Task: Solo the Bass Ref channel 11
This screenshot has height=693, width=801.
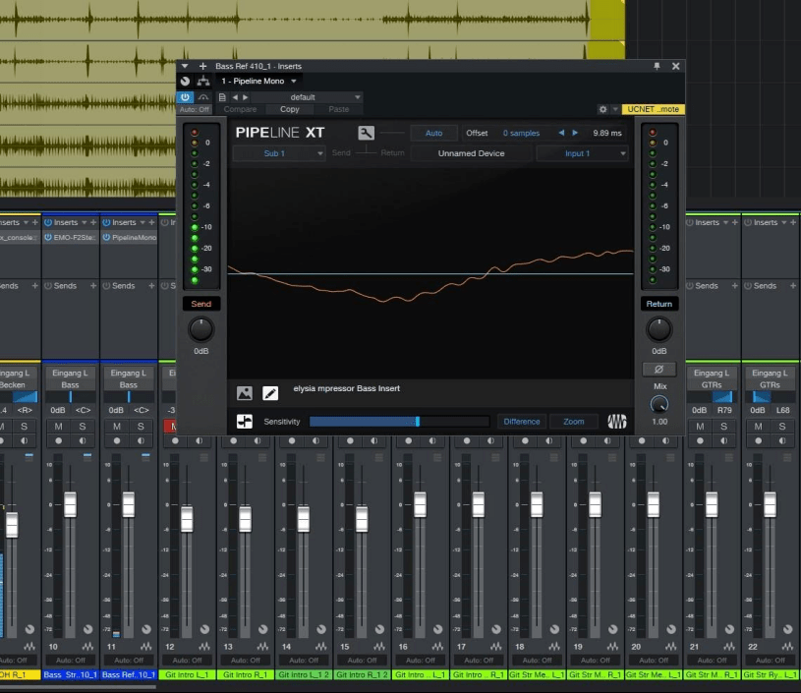Action: pyautogui.click(x=141, y=427)
